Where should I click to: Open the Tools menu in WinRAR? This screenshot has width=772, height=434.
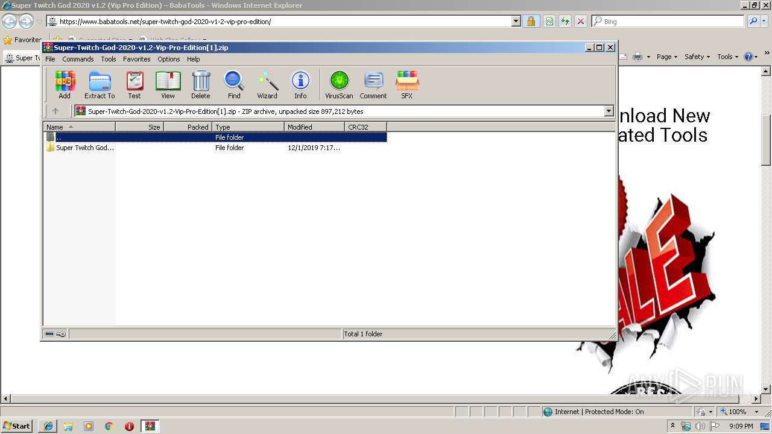109,59
